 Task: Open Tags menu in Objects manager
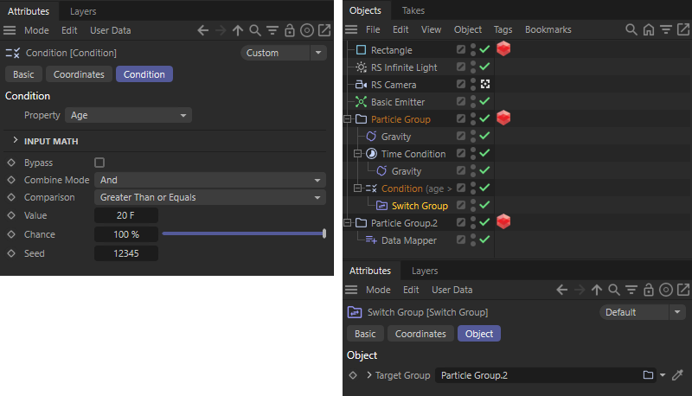[x=503, y=29]
